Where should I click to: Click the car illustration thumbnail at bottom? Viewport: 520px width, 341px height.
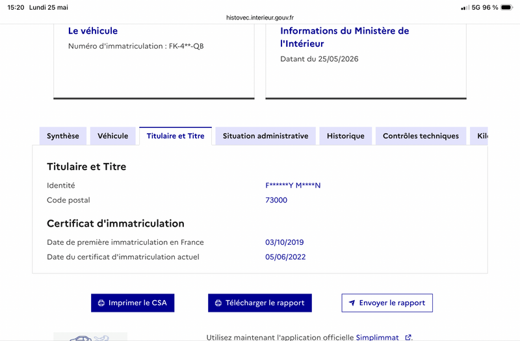pyautogui.click(x=90, y=336)
